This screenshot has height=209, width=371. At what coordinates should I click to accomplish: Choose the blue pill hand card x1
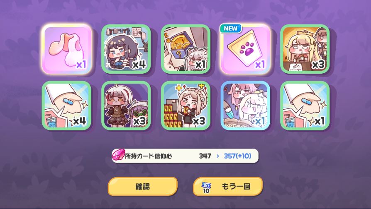305,106
